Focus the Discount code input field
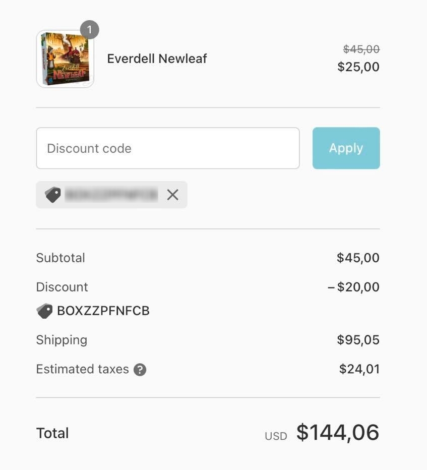Screen dimensions: 427x470 point(167,148)
